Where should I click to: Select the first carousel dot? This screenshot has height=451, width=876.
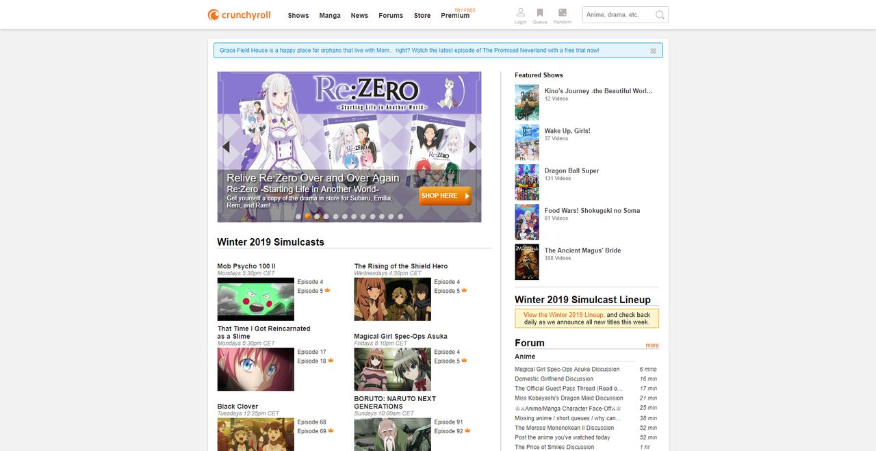tap(298, 216)
